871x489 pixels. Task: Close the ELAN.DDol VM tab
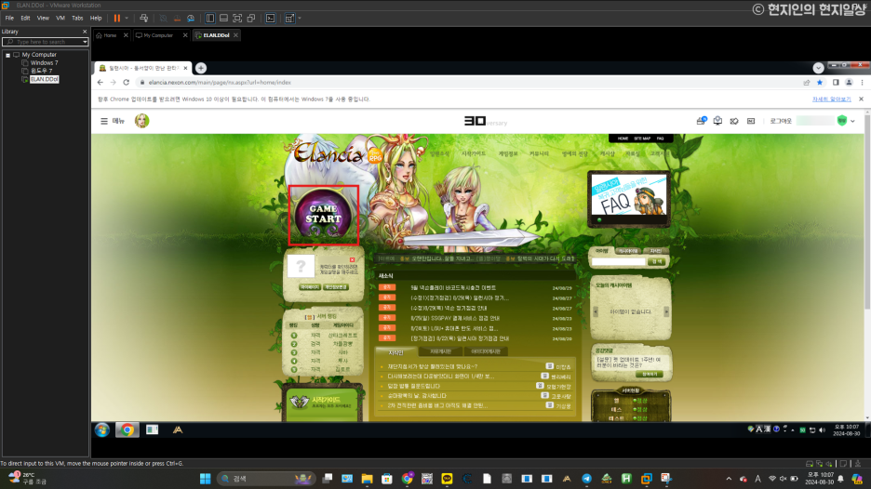[235, 35]
